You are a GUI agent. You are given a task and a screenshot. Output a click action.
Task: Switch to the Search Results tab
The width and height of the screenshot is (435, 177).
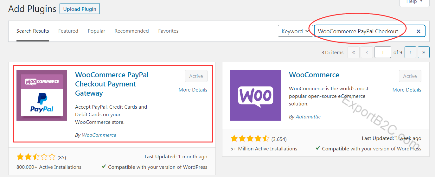33,31
